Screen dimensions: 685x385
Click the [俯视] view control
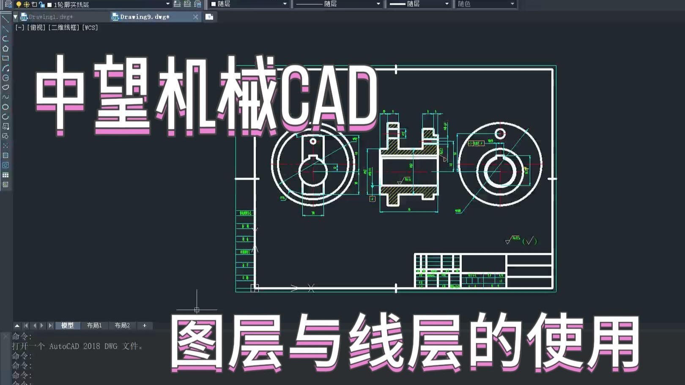tap(36, 27)
